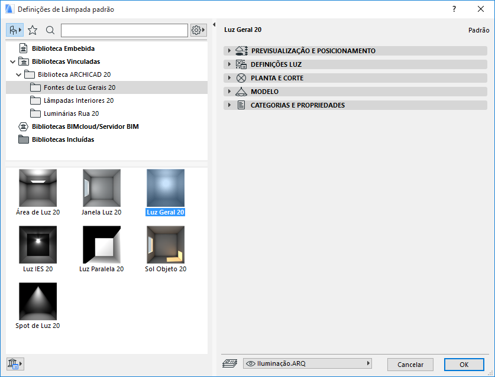Collapse the left library panel arrow
The image size is (495, 377).
click(214, 25)
